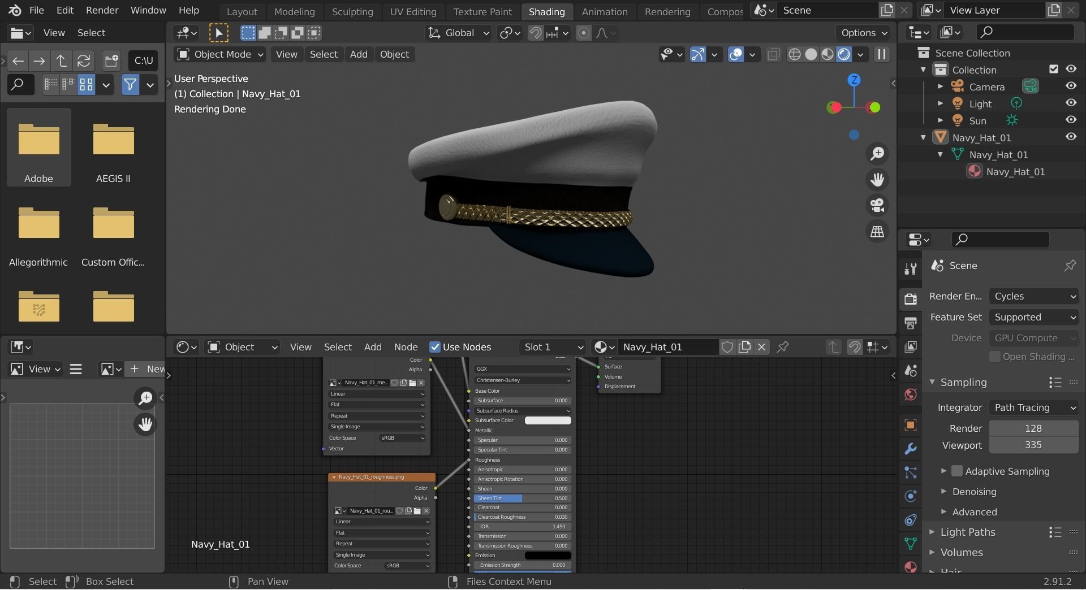Toggle Use Nodes checkbox
Viewport: 1086px width, 590px height.
(x=435, y=347)
